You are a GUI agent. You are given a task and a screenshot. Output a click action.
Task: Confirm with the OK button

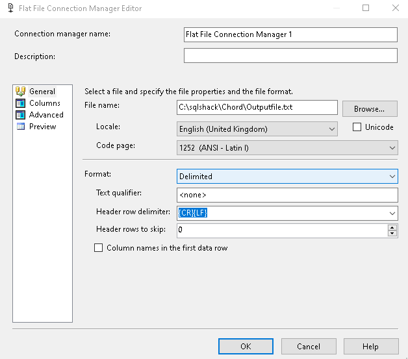pos(246,347)
